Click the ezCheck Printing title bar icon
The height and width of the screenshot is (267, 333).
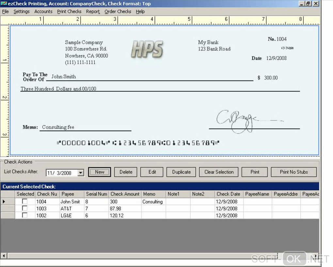click(4, 4)
